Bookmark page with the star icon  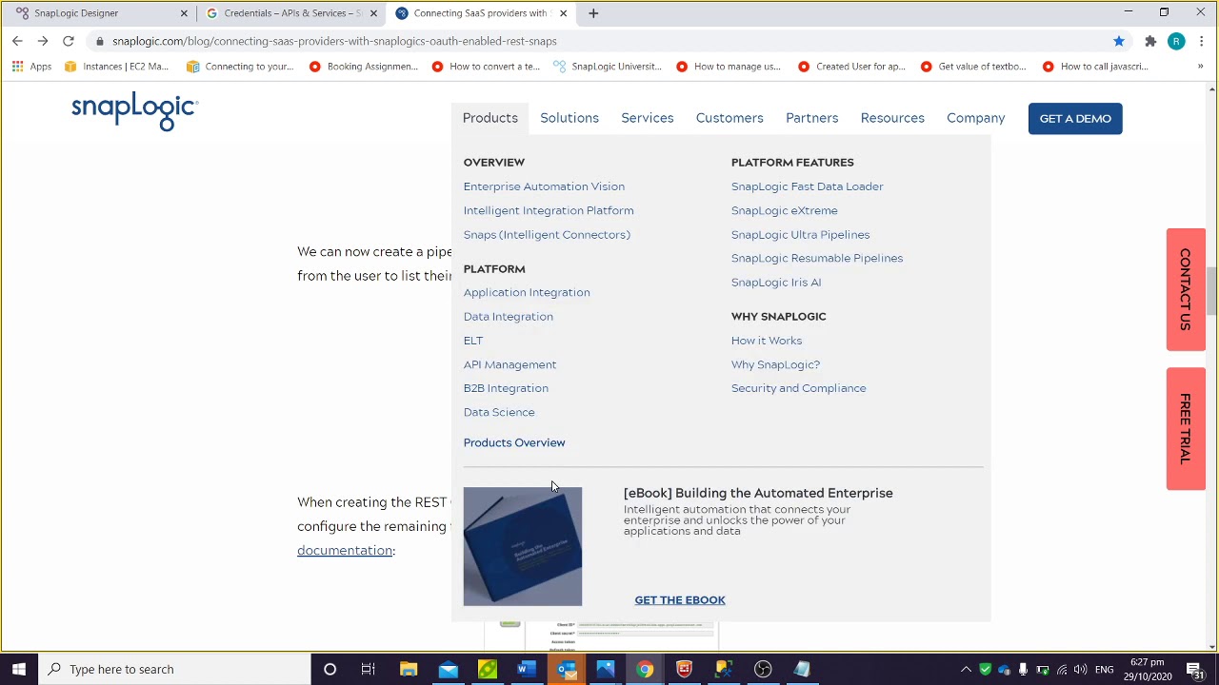(x=1119, y=41)
